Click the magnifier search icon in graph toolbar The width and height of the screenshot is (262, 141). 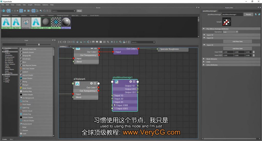coord(108,42)
